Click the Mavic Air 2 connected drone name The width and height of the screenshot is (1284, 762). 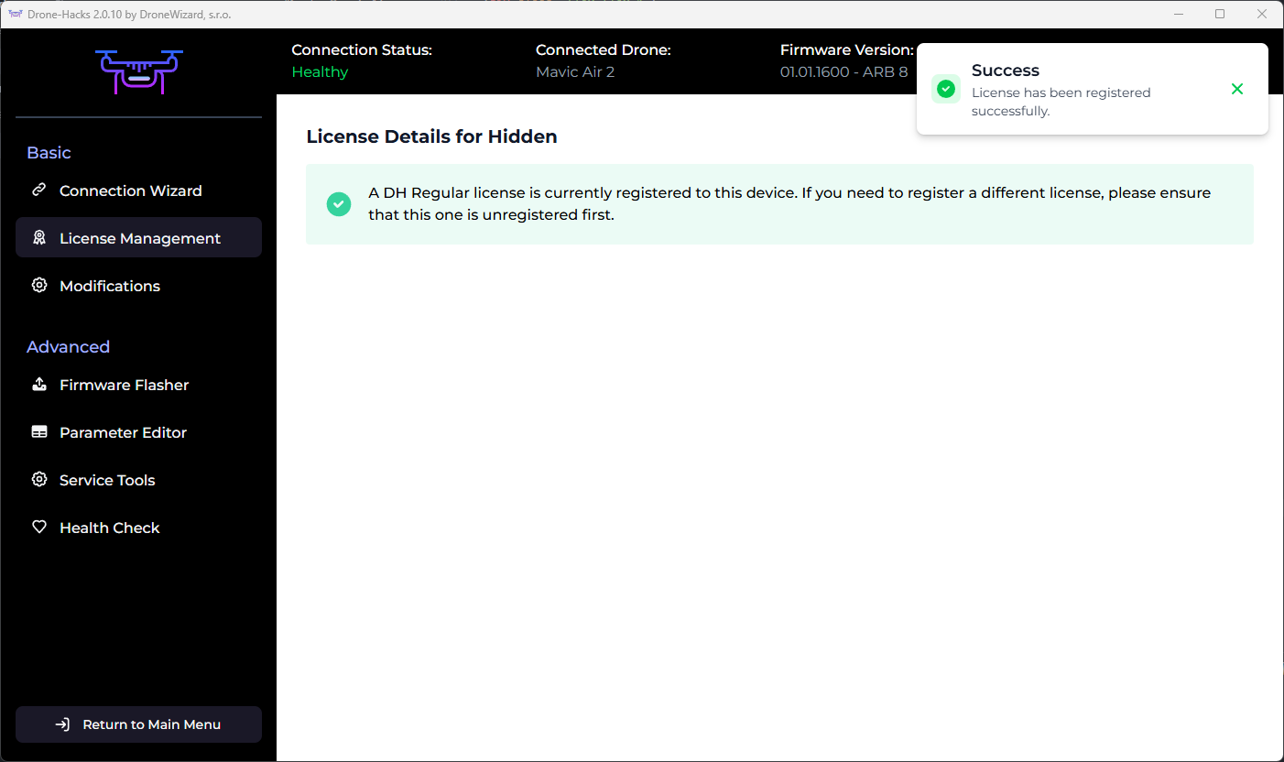575,71
